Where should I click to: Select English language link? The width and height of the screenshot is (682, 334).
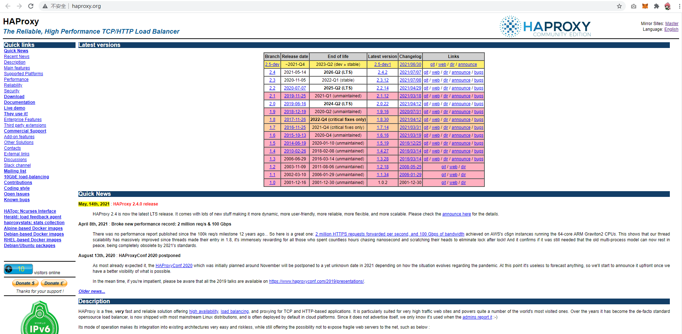click(671, 29)
